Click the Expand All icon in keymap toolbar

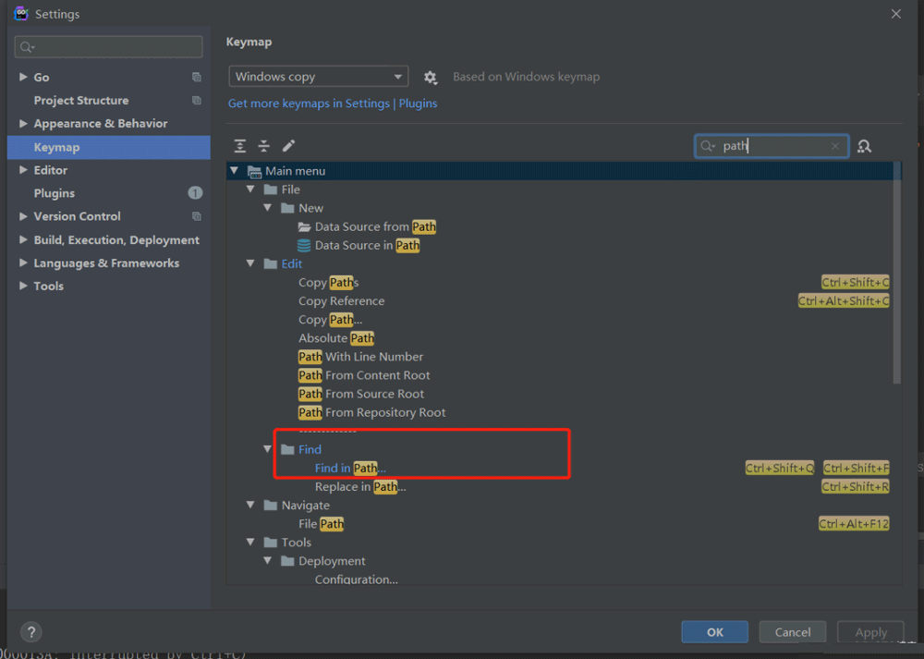click(x=240, y=146)
